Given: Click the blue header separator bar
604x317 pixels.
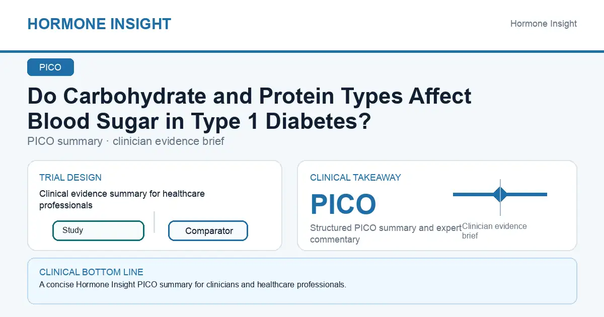Looking at the screenshot, I should pos(302,51).
